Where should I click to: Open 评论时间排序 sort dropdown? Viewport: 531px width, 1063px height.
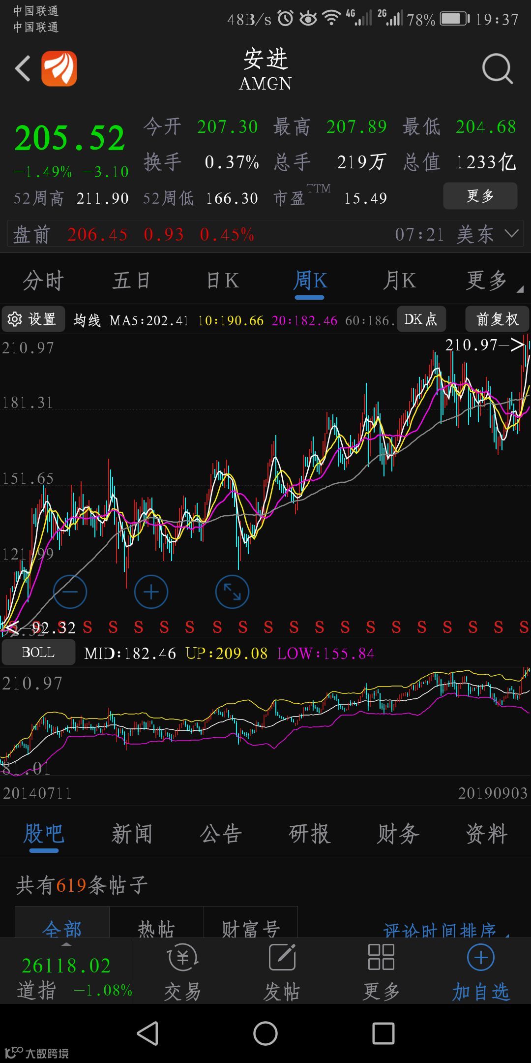[x=446, y=930]
